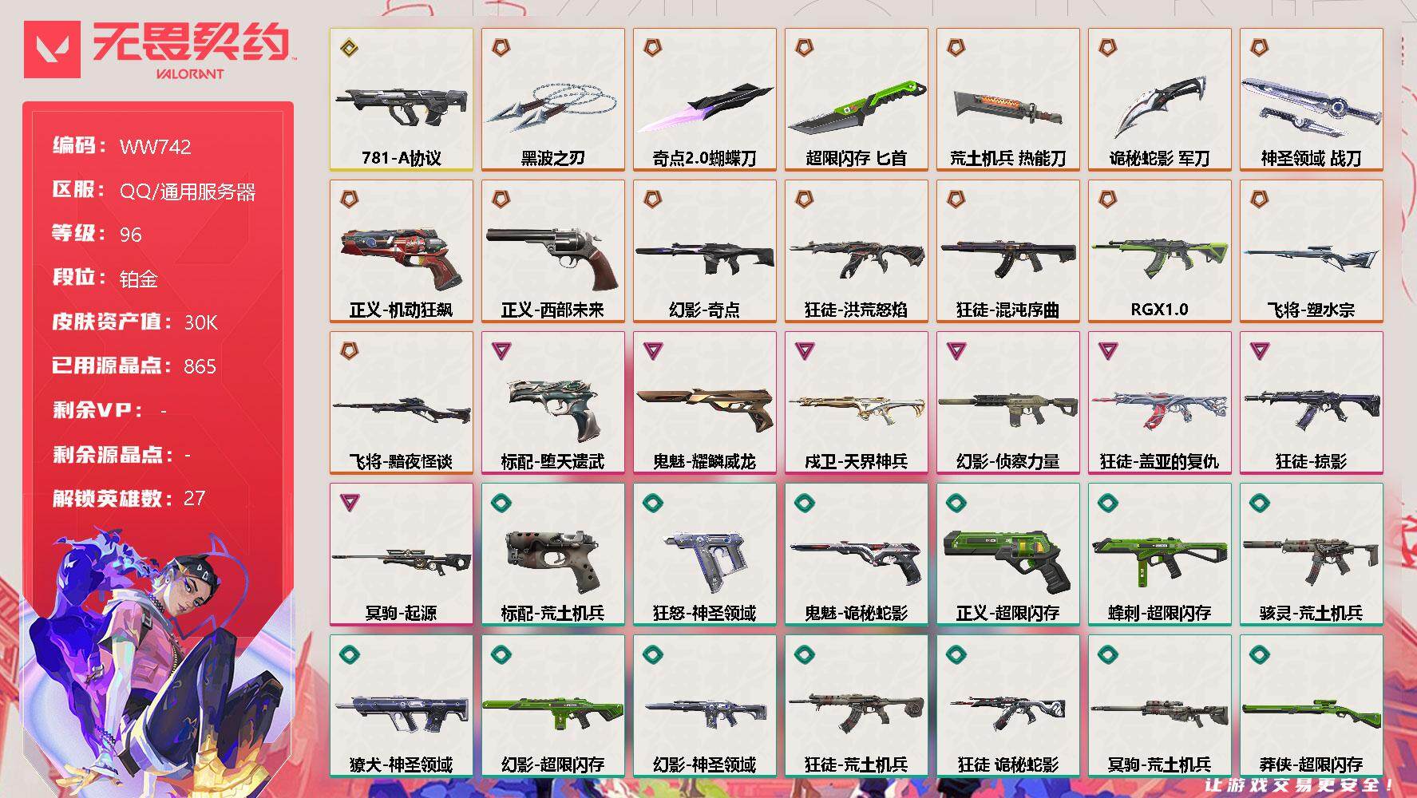The width and height of the screenshot is (1417, 798).
Task: Open the 獠犬-神圣领域 weapon skin
Action: (x=401, y=706)
